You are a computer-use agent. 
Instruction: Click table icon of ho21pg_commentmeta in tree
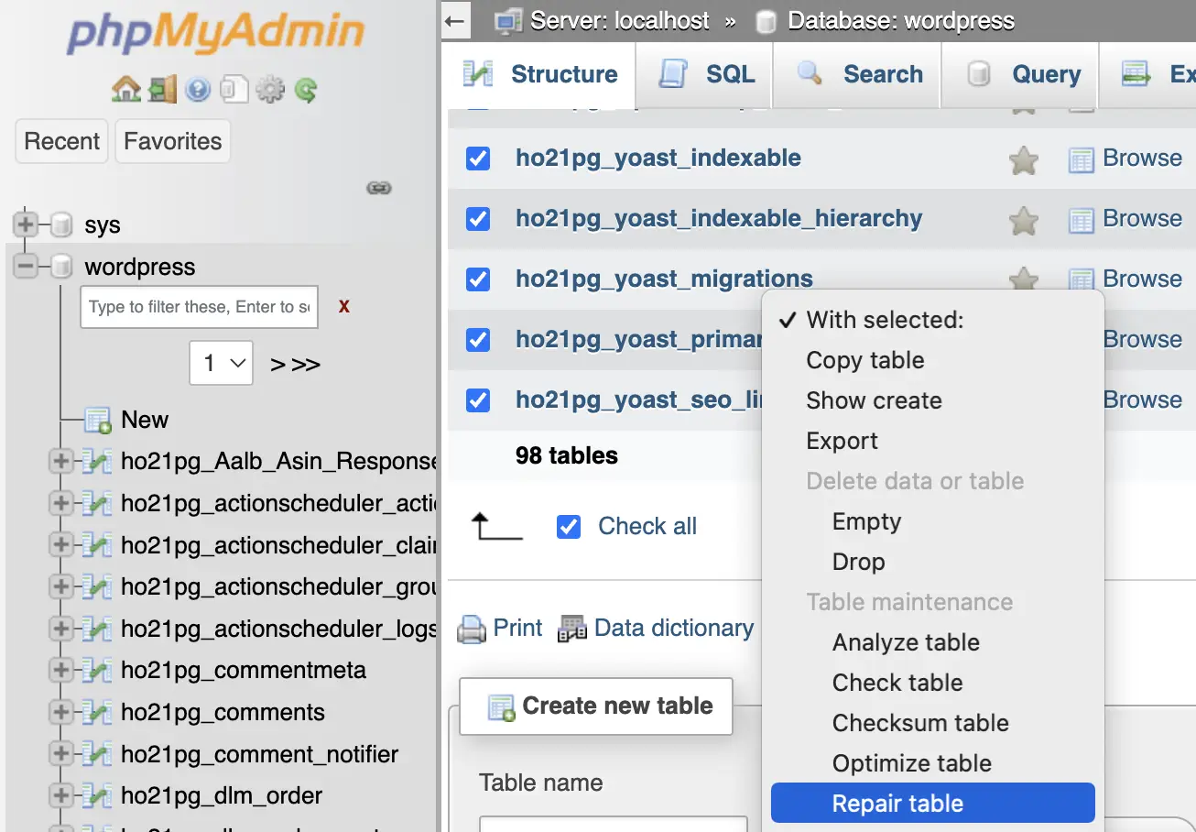click(97, 671)
